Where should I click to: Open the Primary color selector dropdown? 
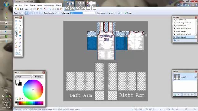pos(24,77)
